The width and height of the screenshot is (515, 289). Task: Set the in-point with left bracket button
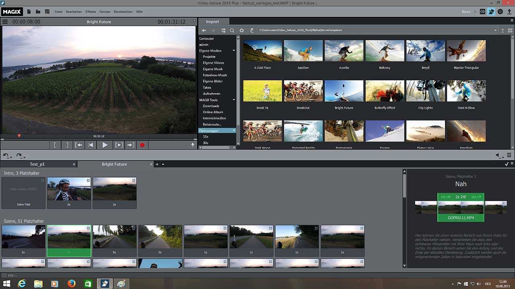[55, 145]
